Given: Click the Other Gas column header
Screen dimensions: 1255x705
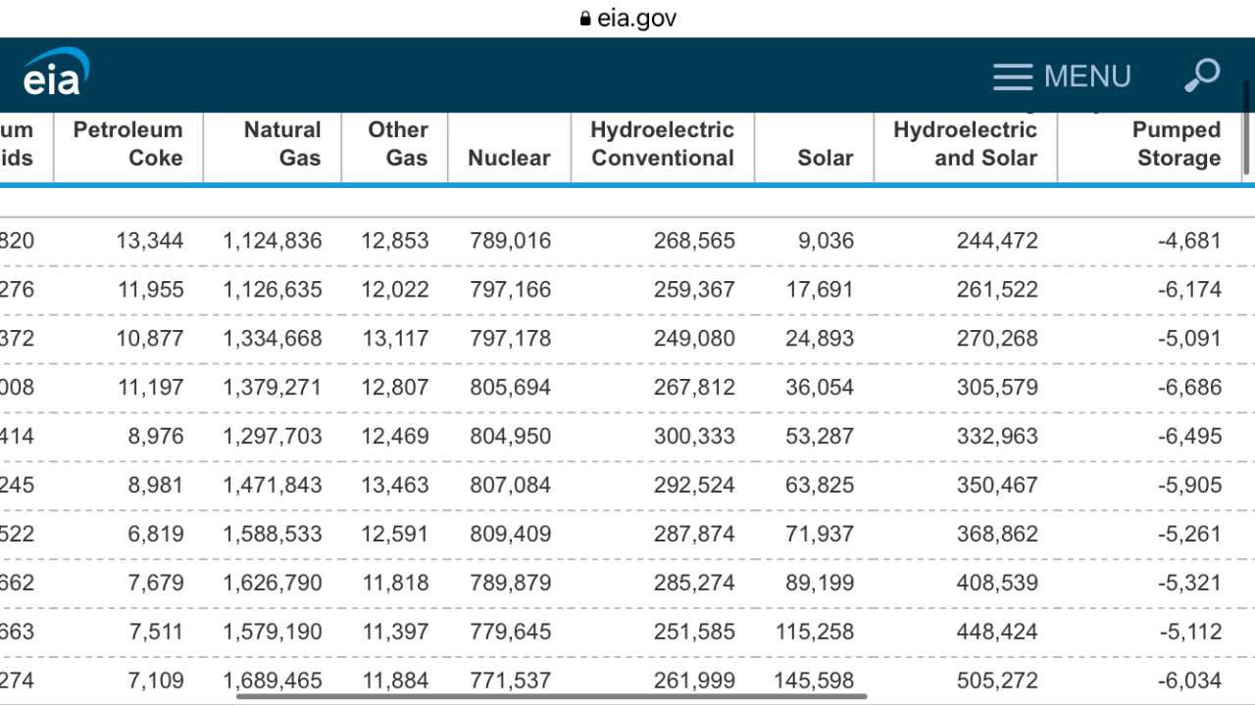Looking at the screenshot, I should pos(397,144).
